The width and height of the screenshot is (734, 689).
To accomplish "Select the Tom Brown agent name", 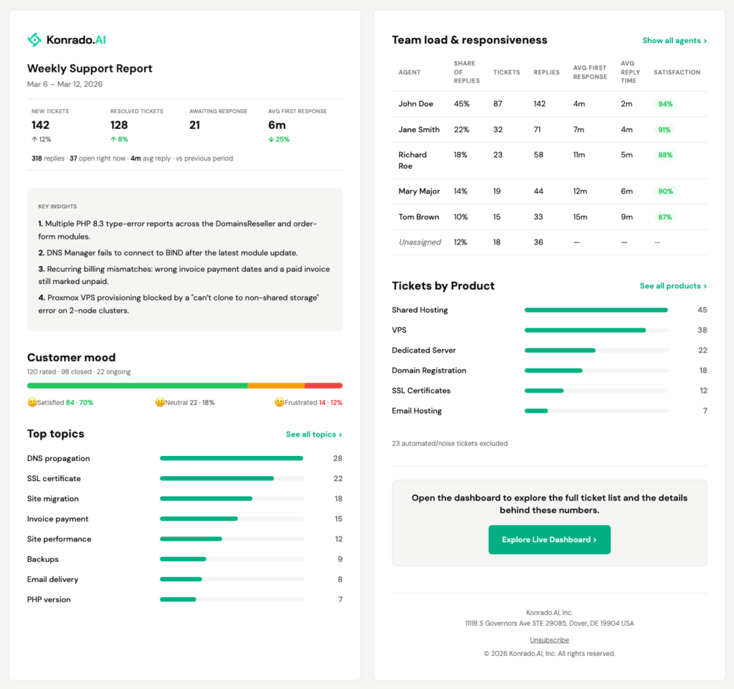I will 419,217.
